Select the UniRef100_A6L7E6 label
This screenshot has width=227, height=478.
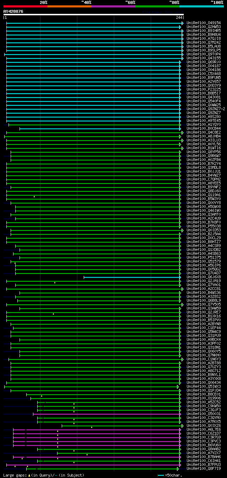[204, 430]
